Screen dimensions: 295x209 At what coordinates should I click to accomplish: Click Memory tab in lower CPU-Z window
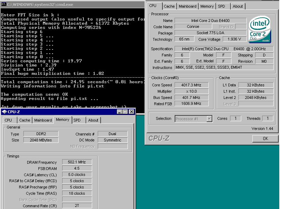point(62,119)
